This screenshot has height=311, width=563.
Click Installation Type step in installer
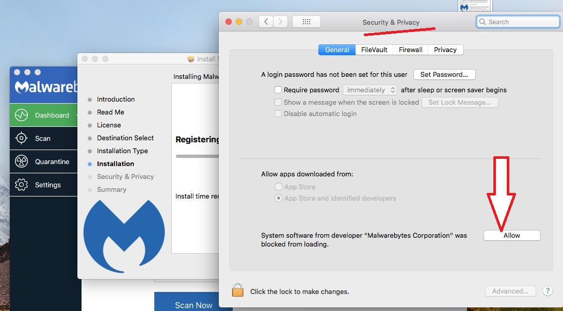click(x=122, y=151)
